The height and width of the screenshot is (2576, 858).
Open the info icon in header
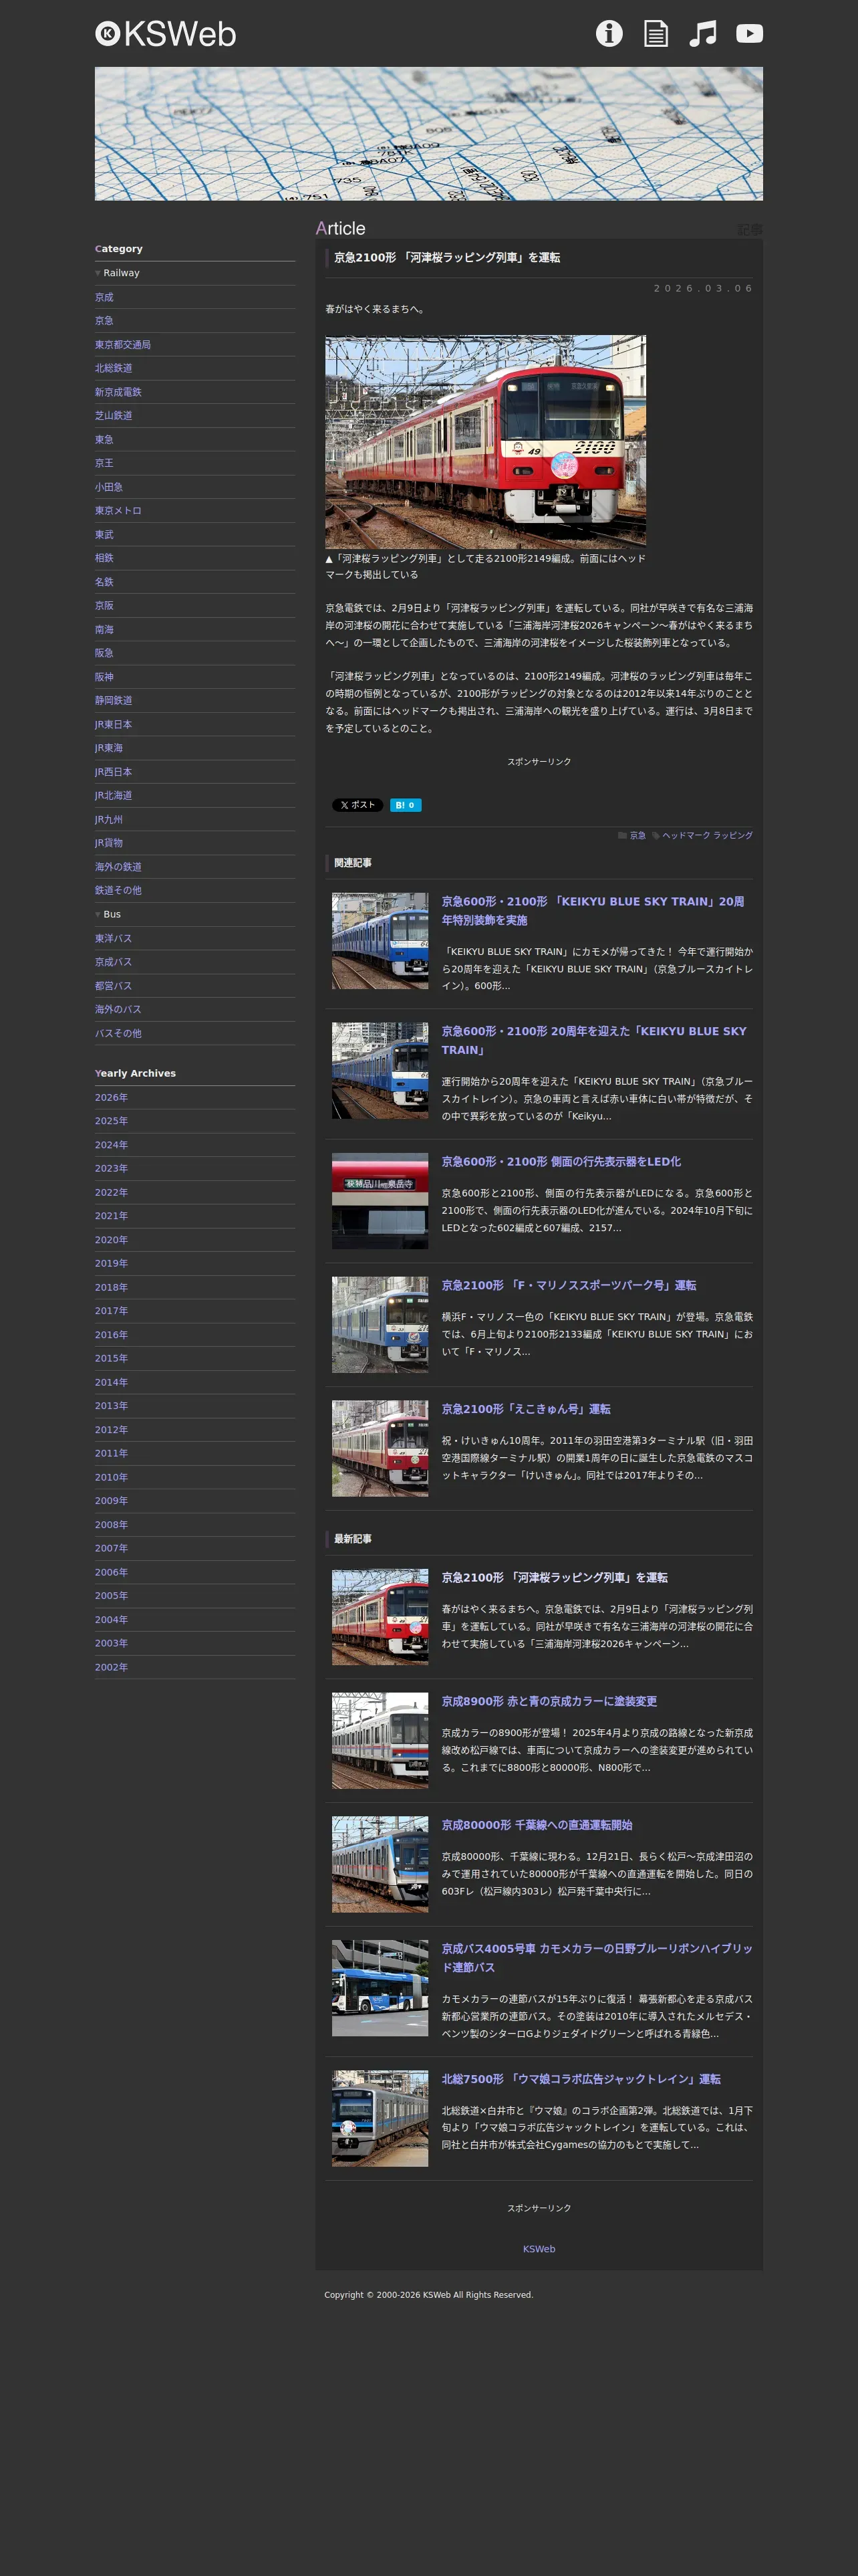coord(609,33)
